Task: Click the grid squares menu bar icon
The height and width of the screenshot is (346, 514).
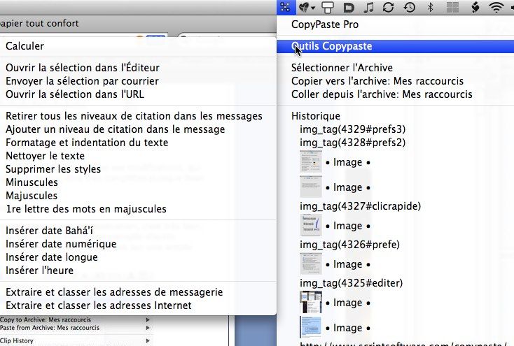Action: (452, 8)
